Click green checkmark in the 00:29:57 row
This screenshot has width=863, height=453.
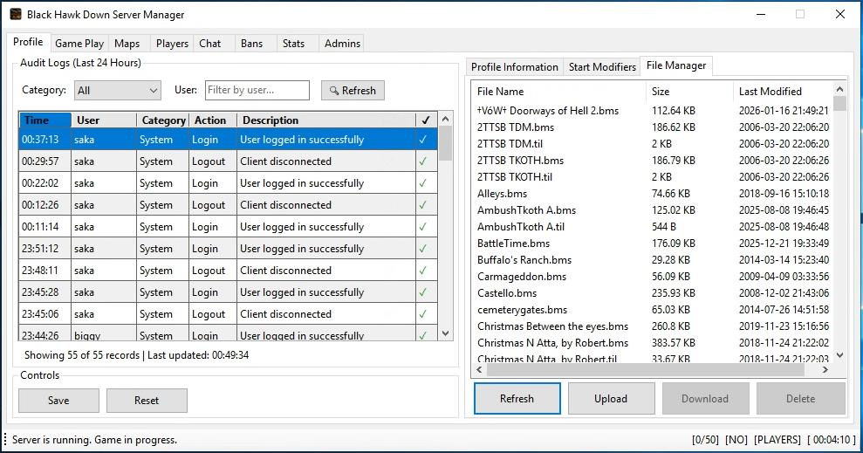click(422, 161)
